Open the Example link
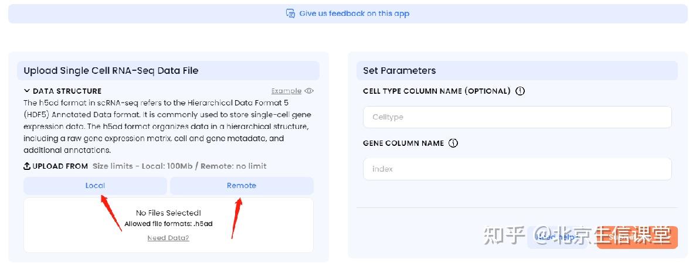689x263 pixels. point(286,91)
